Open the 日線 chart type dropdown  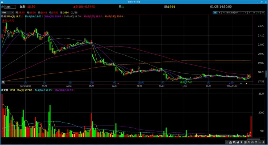[x=7, y=12]
